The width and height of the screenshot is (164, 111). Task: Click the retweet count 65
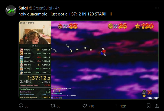coord(58,106)
